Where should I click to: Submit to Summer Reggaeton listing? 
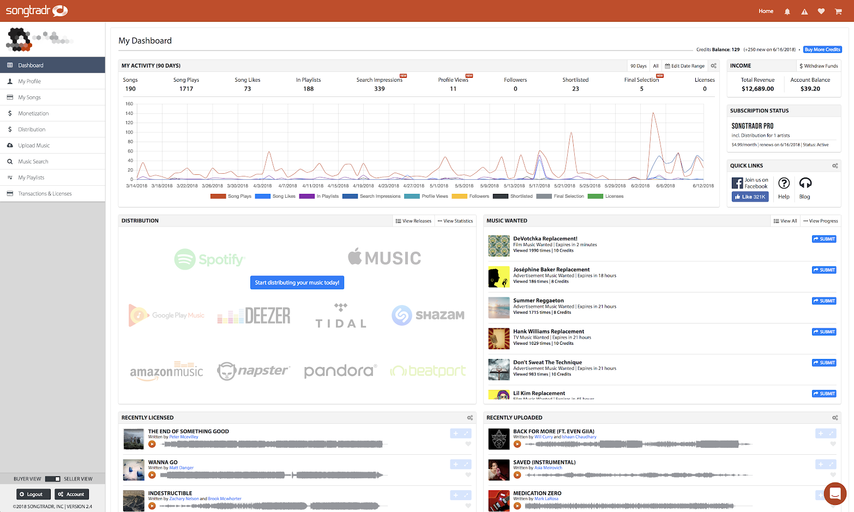pyautogui.click(x=824, y=301)
